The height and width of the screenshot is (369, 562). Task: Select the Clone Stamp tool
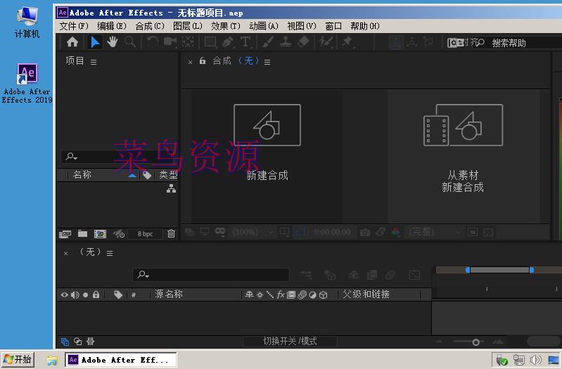pyautogui.click(x=286, y=42)
